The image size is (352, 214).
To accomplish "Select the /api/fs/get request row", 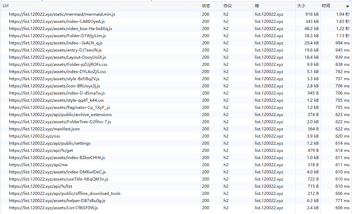I will coord(41,151).
